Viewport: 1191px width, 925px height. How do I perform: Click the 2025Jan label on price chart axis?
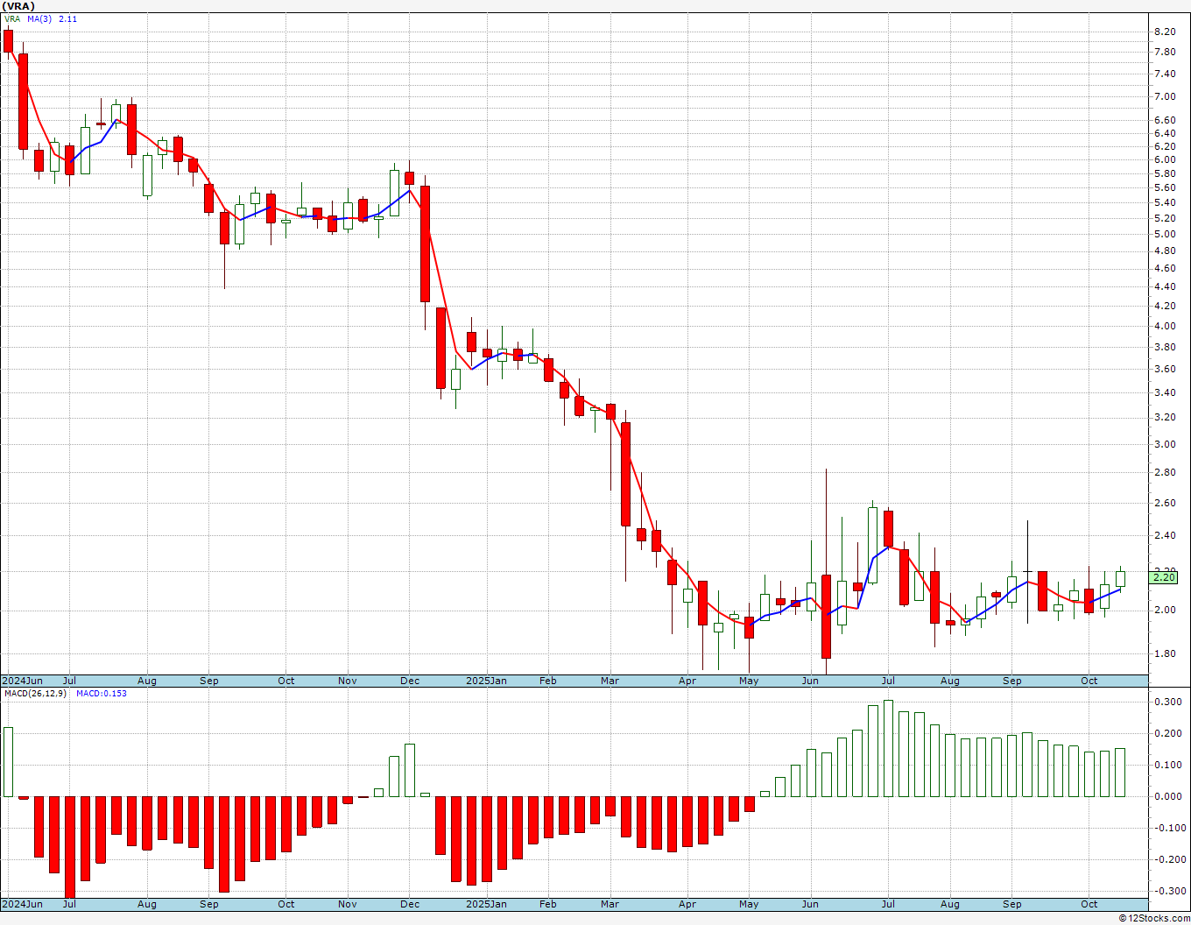tap(486, 681)
